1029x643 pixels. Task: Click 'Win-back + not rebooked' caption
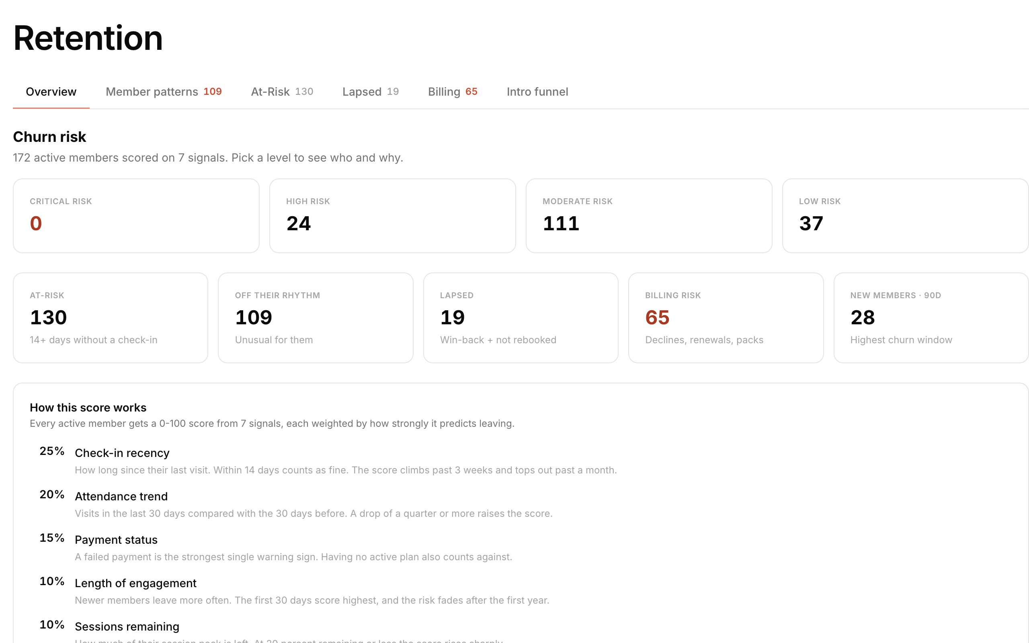pos(498,340)
